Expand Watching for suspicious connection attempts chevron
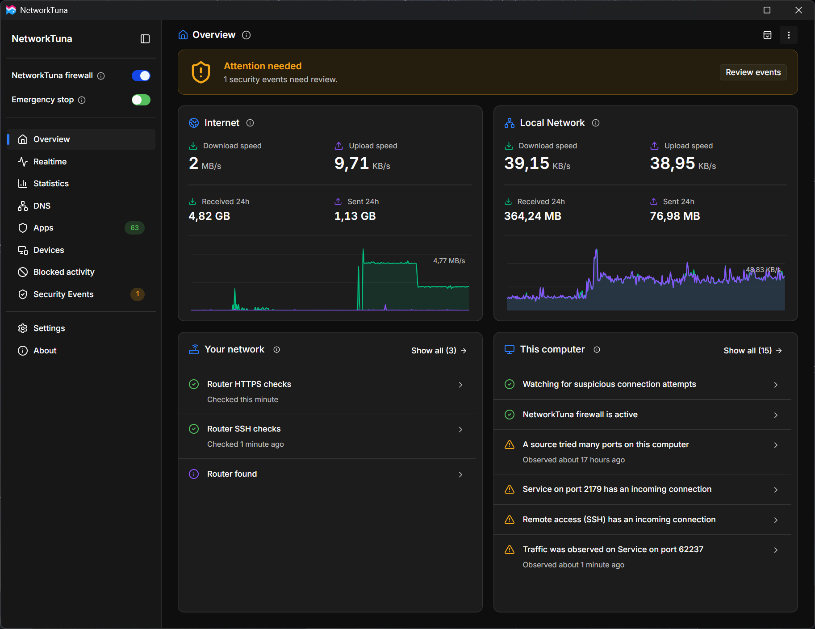 pos(776,385)
